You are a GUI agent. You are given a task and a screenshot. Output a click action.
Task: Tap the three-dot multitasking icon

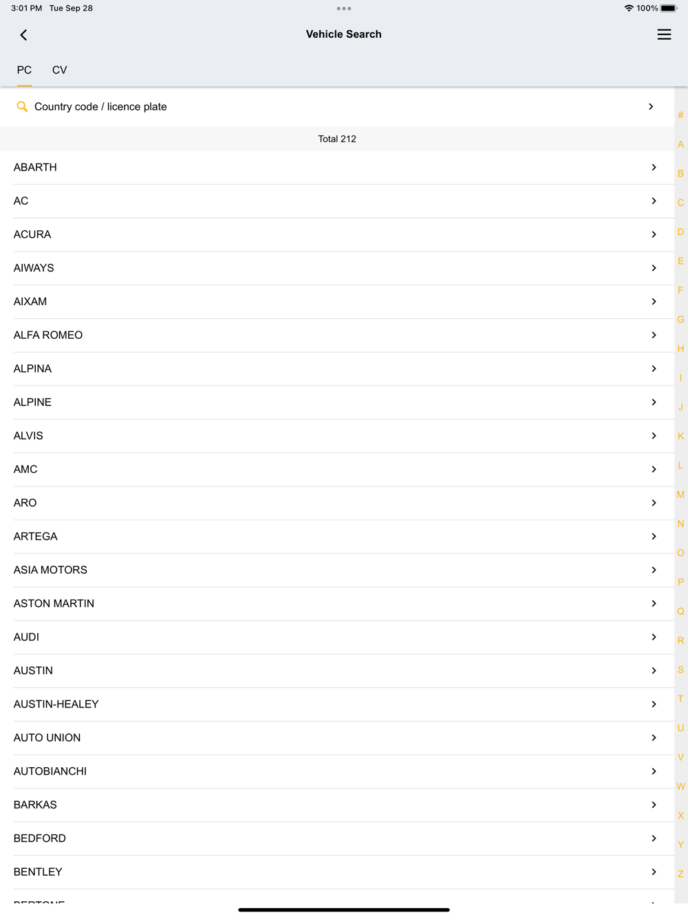[x=344, y=9]
